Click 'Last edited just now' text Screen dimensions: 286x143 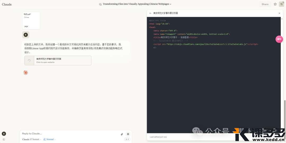[x=158, y=137]
